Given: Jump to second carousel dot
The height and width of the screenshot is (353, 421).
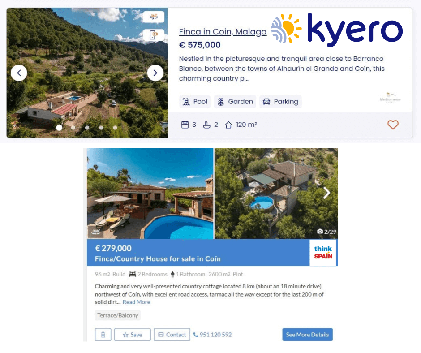Looking at the screenshot, I should click(73, 128).
